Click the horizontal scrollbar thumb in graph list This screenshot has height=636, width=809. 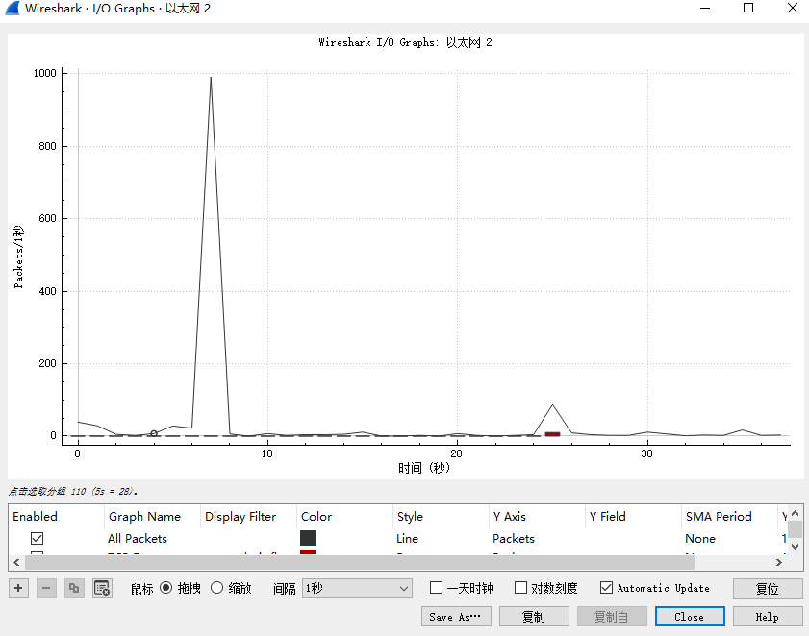(360, 562)
